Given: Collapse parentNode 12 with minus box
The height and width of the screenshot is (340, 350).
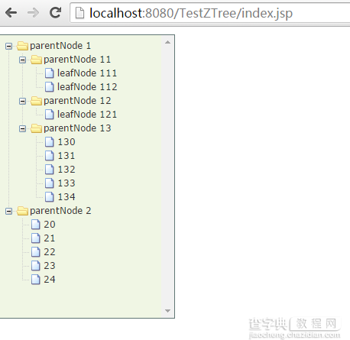Looking at the screenshot, I should [22, 101].
